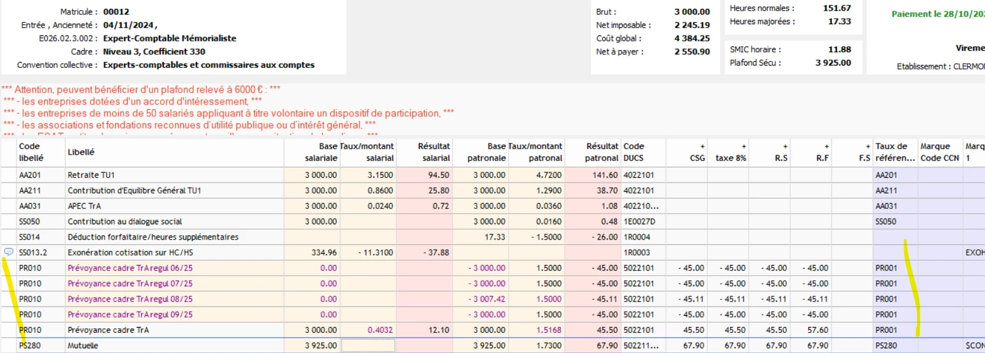Click the entry date 04/11/2024

coord(128,25)
